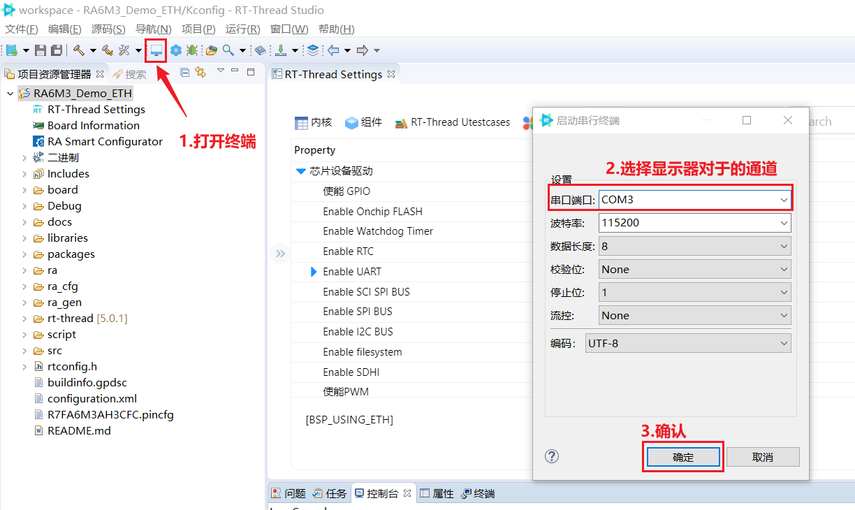
Task: Click the blue book documentation icon
Action: coord(260,50)
